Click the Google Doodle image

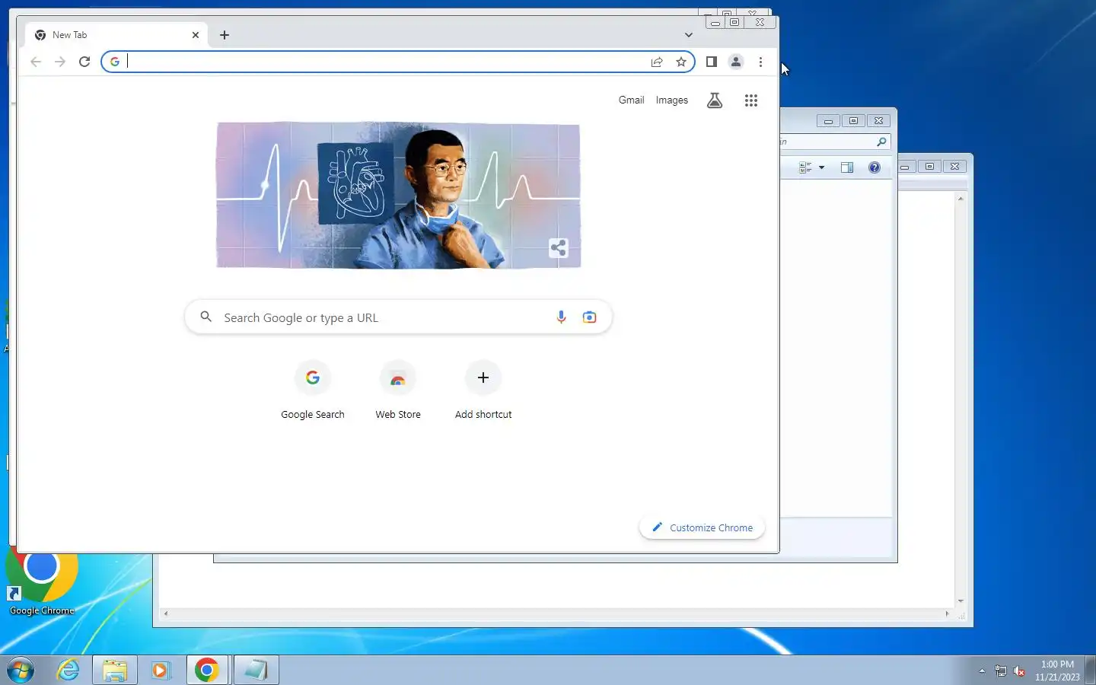click(x=398, y=195)
